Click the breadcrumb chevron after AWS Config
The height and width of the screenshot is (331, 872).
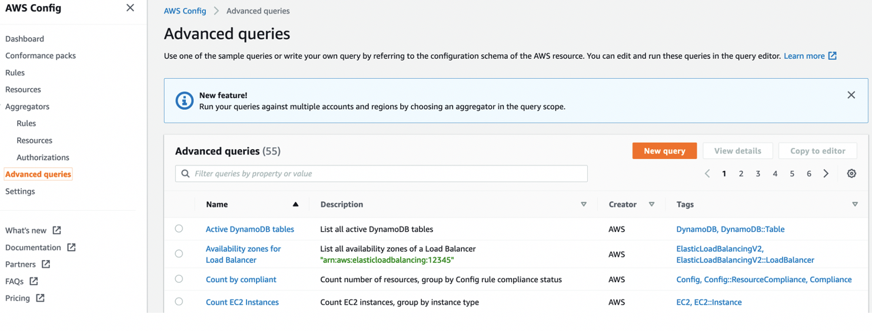(216, 11)
